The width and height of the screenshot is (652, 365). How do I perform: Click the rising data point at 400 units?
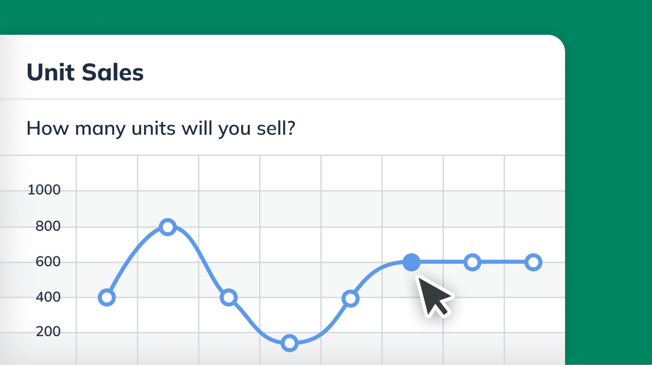click(x=350, y=298)
